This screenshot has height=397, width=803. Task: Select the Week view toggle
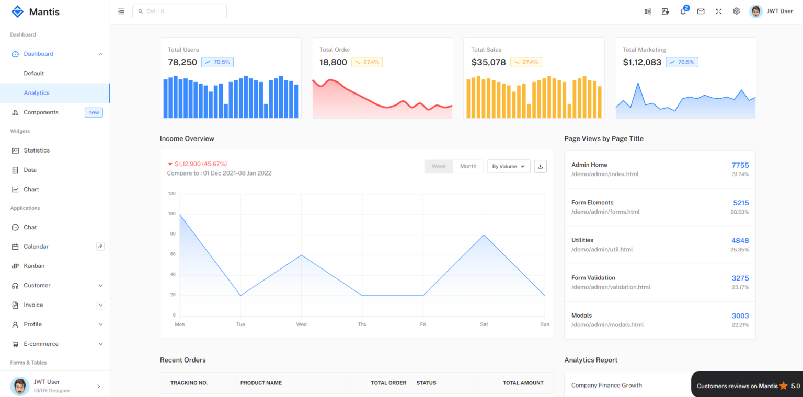coord(439,166)
